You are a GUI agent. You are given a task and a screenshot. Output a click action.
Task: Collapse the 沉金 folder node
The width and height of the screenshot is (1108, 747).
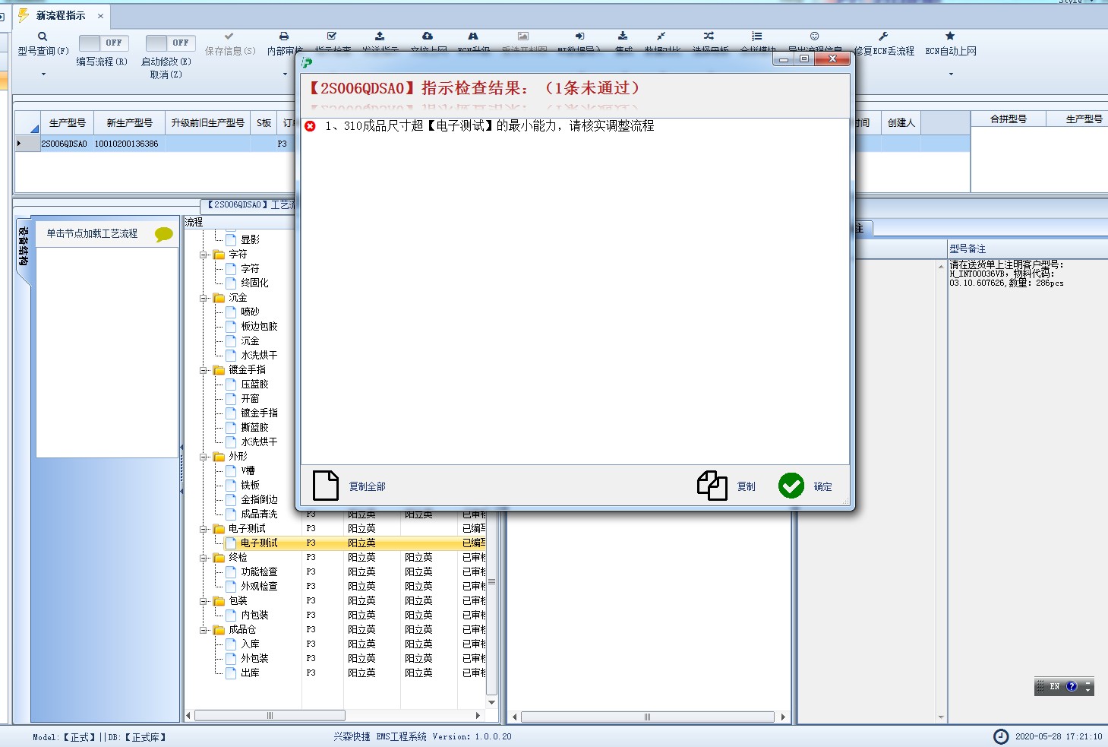coord(204,298)
